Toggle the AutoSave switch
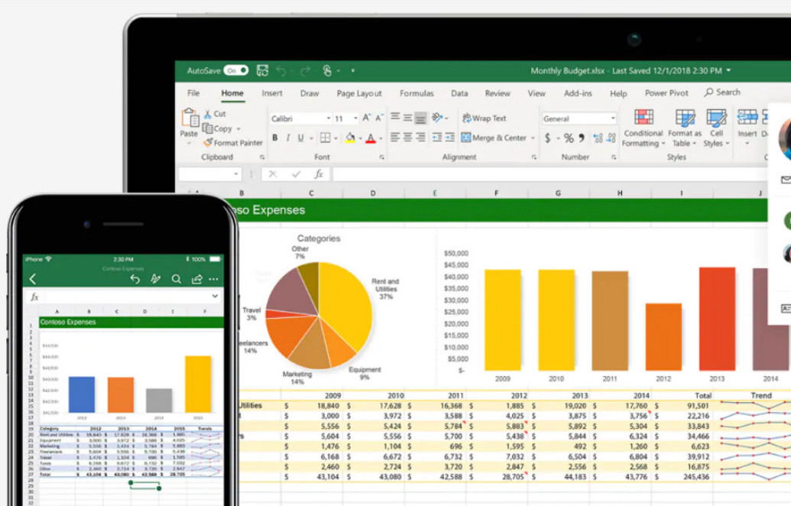791x506 pixels. click(x=235, y=70)
